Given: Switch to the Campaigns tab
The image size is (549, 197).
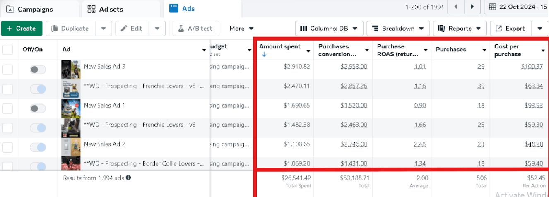Looking at the screenshot, I should pyautogui.click(x=40, y=9).
